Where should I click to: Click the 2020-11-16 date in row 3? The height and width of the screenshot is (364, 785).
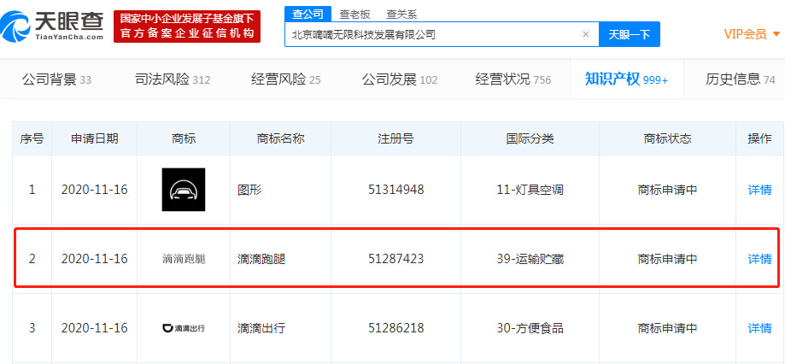coord(94,328)
